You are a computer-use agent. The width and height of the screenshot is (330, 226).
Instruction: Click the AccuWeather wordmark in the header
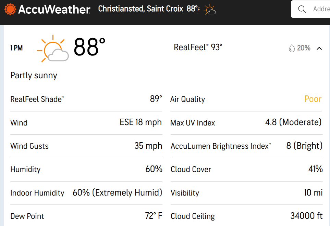(54, 10)
